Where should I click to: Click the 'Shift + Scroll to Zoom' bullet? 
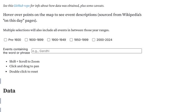(24, 61)
